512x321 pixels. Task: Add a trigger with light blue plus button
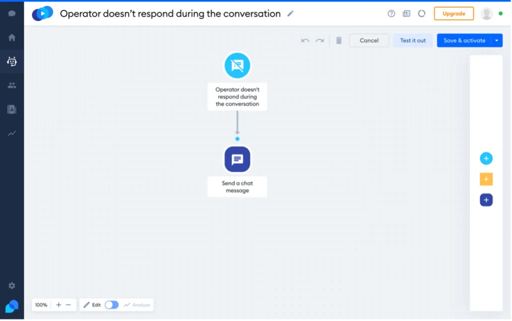(486, 159)
